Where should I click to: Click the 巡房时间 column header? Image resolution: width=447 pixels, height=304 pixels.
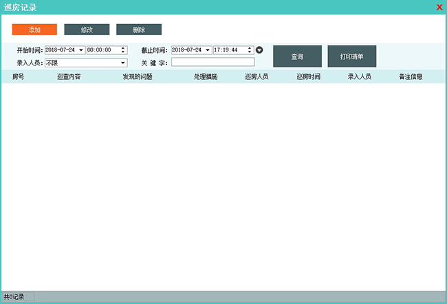[308, 76]
